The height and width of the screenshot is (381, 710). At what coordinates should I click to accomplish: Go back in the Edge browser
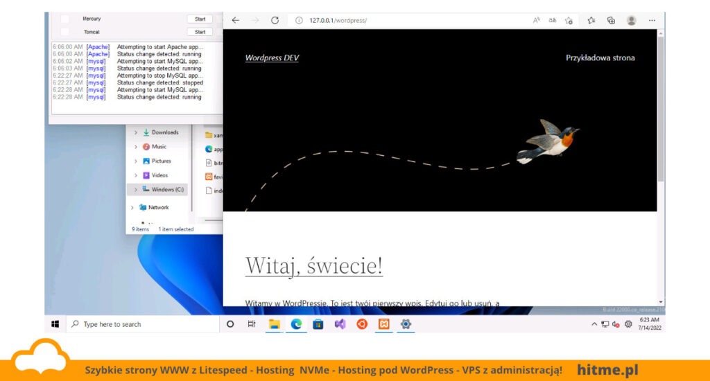tap(236, 20)
